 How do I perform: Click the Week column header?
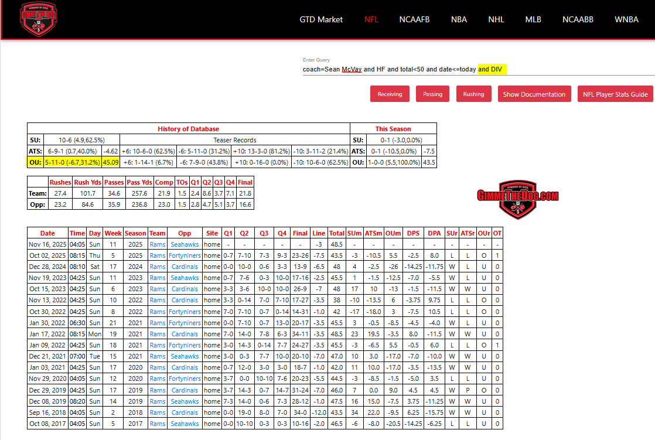(113, 233)
